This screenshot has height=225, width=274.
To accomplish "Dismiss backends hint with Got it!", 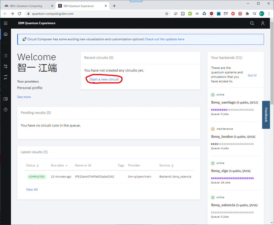I will (252, 75).
